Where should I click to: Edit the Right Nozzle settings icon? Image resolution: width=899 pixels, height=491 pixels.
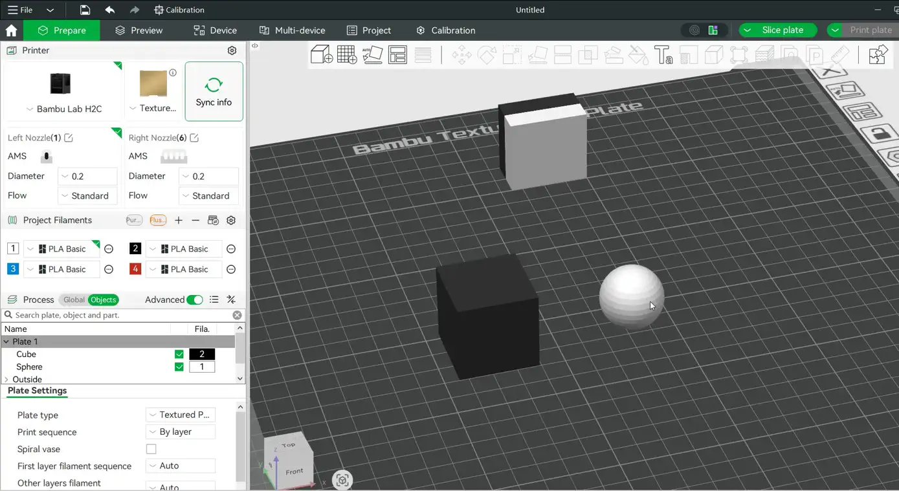tap(194, 138)
